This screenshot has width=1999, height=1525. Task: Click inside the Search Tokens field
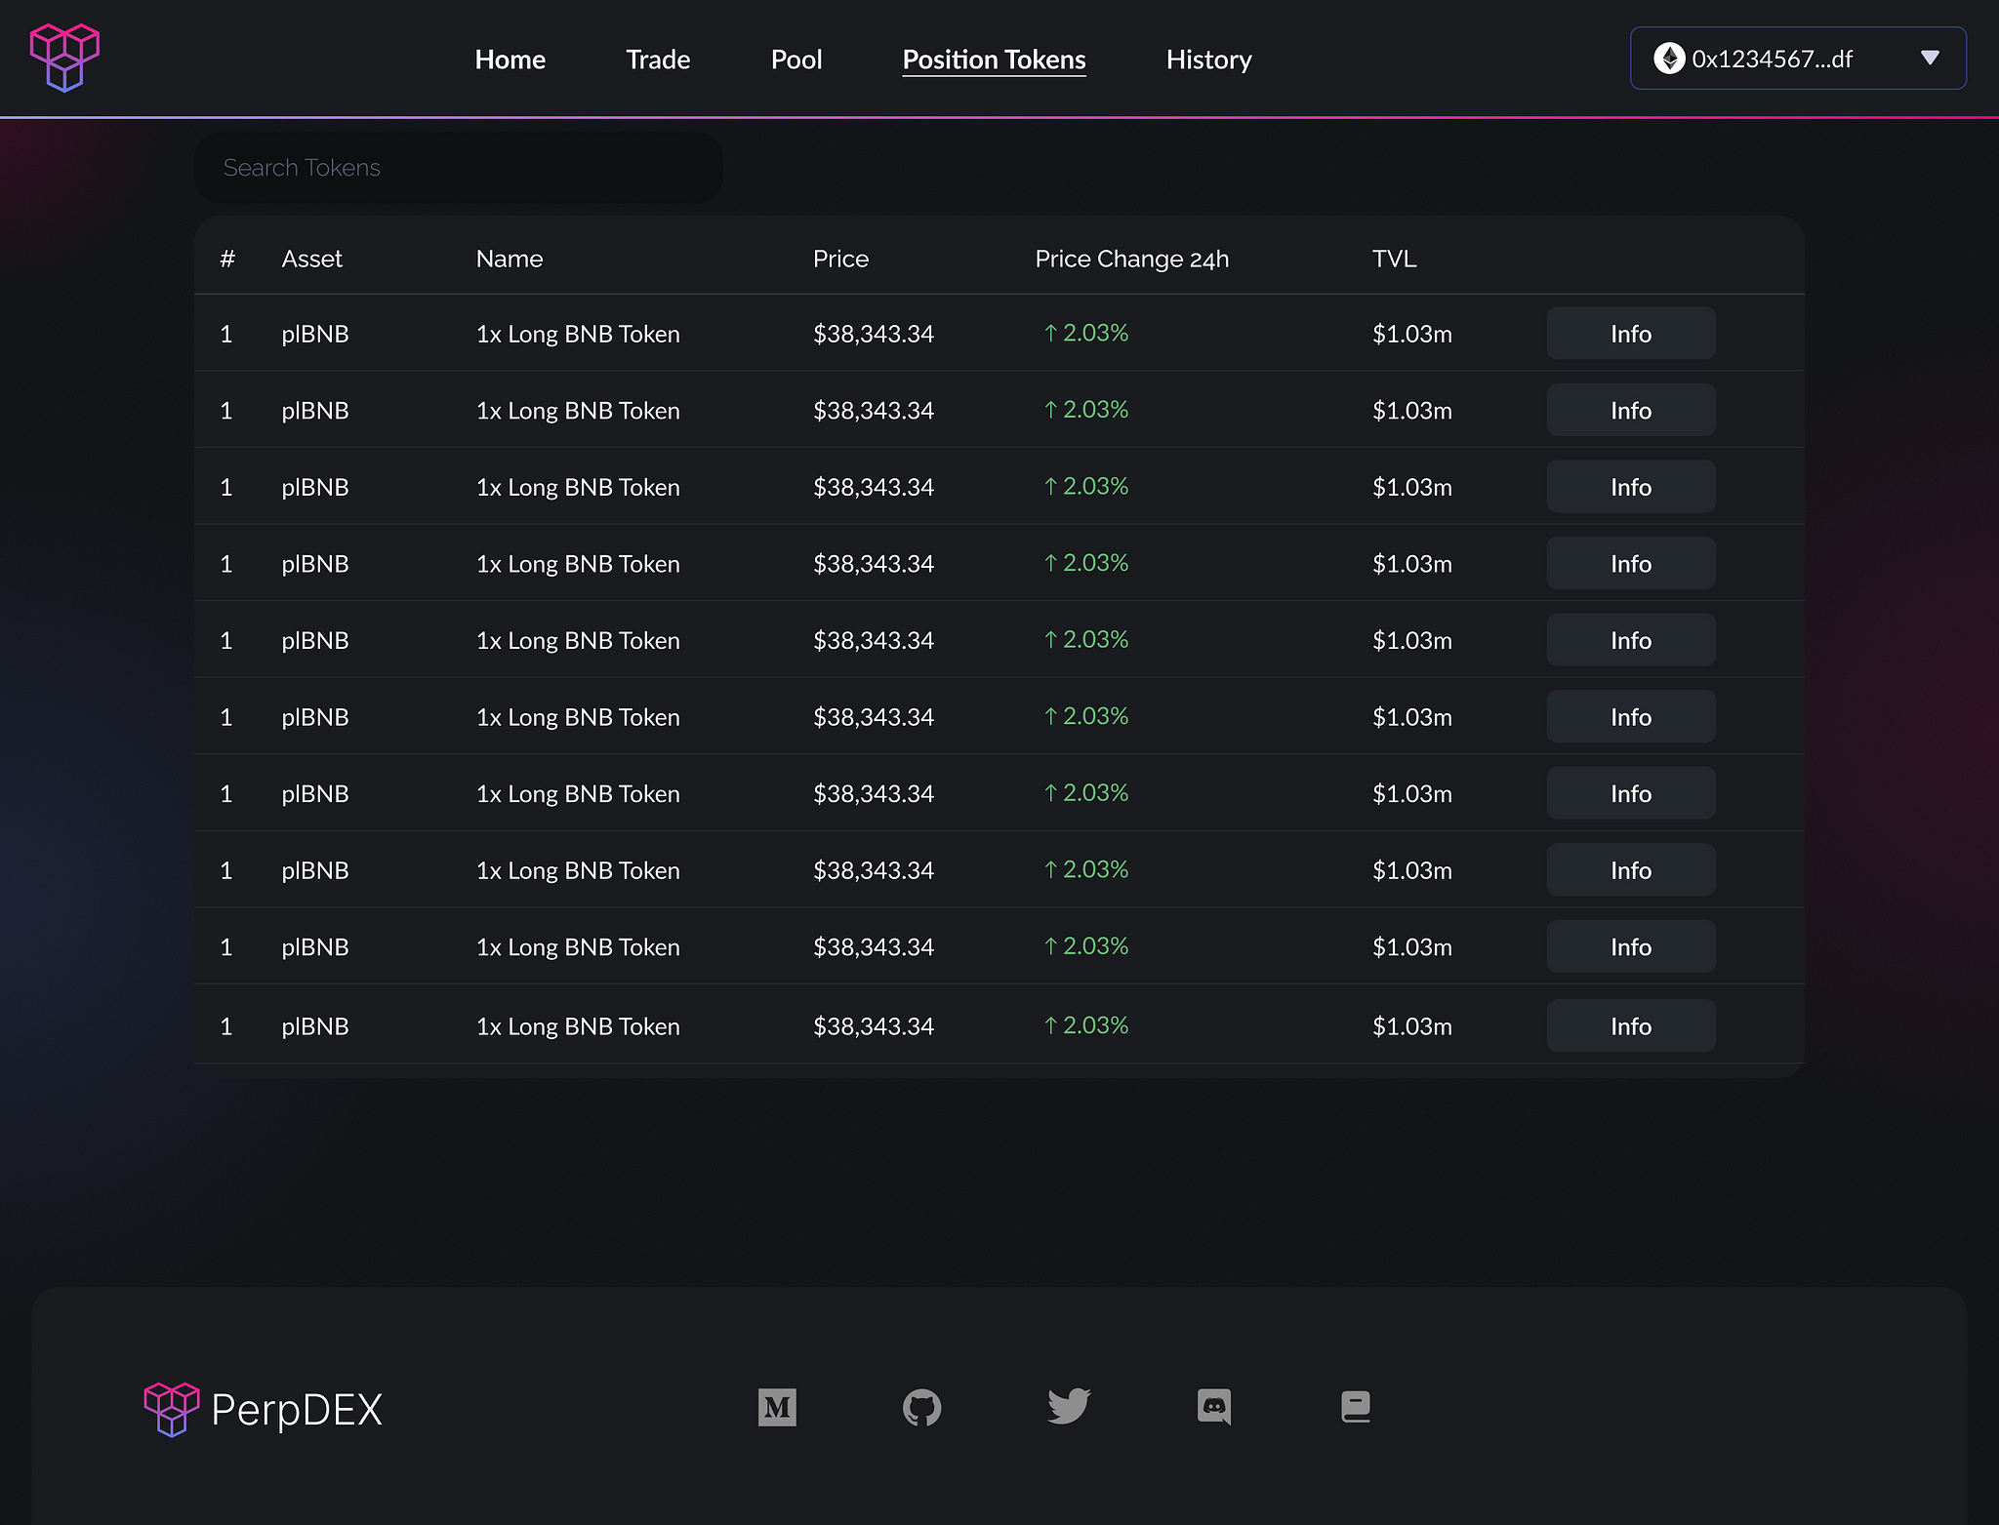click(459, 167)
